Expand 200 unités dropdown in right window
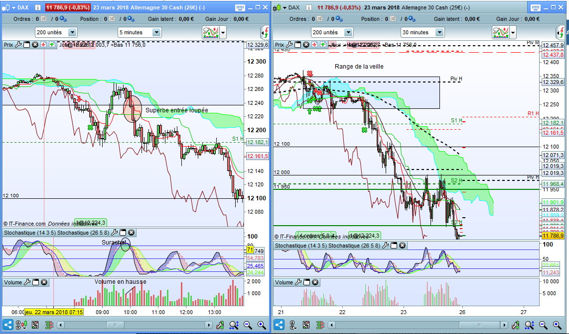The width and height of the screenshot is (569, 334). 348,33
